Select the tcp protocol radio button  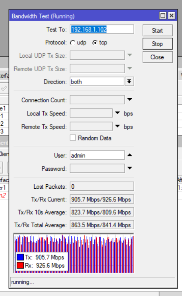coord(95,43)
